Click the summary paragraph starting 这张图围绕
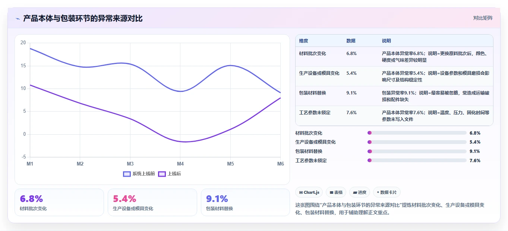This screenshot has height=231, width=508. click(389, 209)
